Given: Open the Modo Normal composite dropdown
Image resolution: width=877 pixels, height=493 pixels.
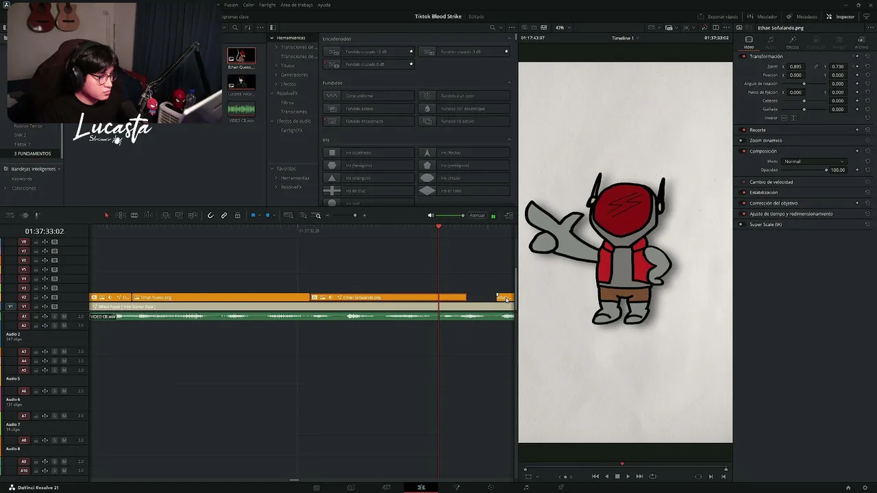Looking at the screenshot, I should [x=814, y=162].
